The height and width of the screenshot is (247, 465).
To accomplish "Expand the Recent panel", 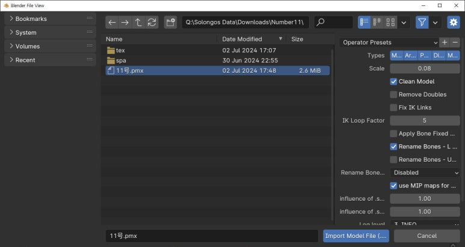I will pos(11,59).
